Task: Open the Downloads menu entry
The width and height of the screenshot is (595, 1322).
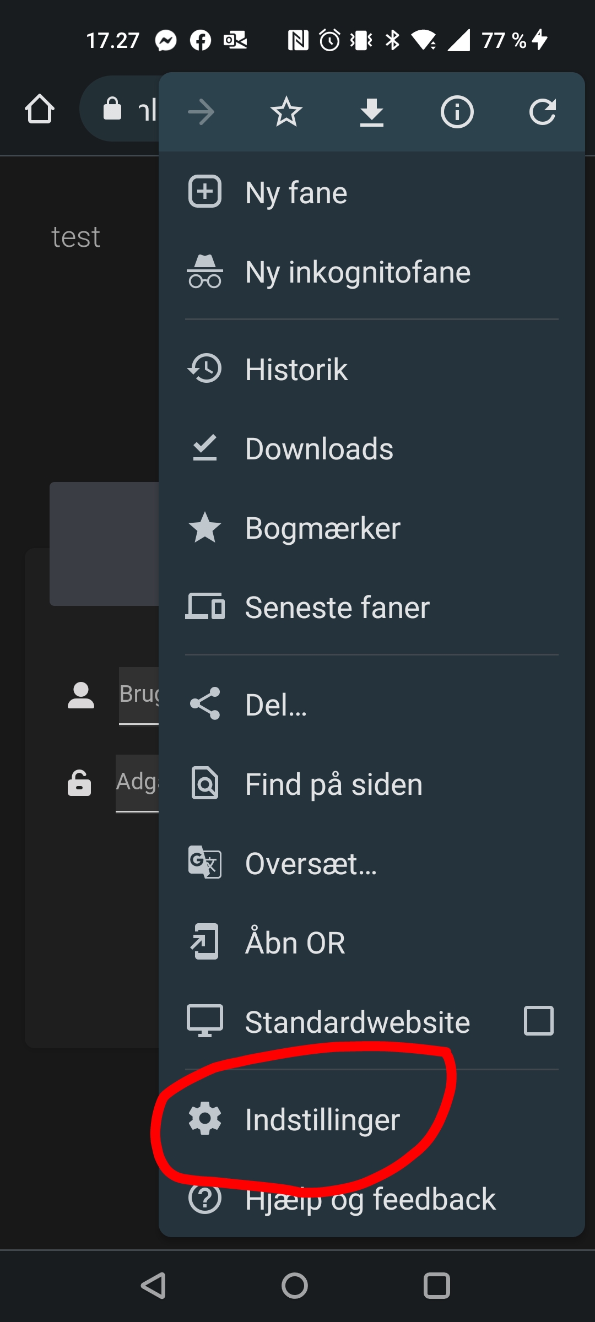Action: tap(320, 449)
